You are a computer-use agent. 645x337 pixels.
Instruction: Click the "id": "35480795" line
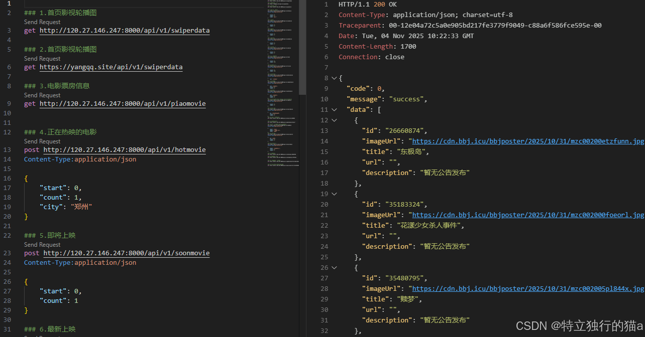(395, 278)
